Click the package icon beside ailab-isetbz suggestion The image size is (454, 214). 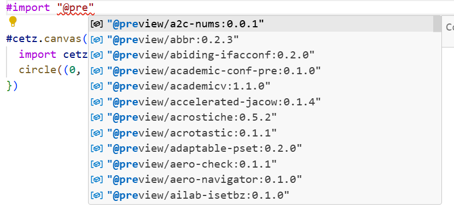[97, 195]
